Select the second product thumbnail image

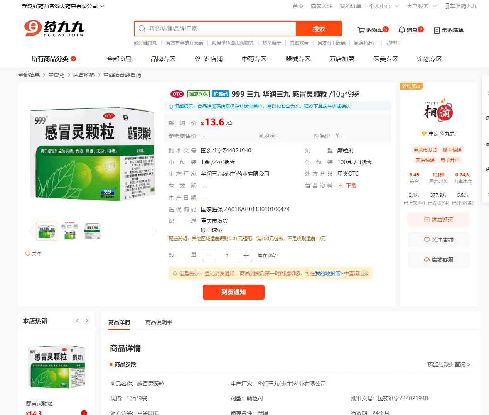pyautogui.click(x=69, y=231)
